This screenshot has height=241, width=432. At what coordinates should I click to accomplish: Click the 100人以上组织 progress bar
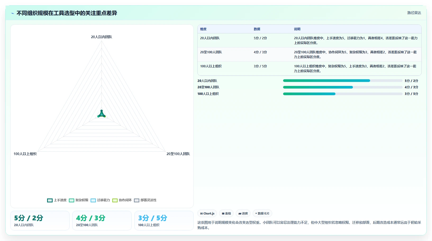[343, 94]
